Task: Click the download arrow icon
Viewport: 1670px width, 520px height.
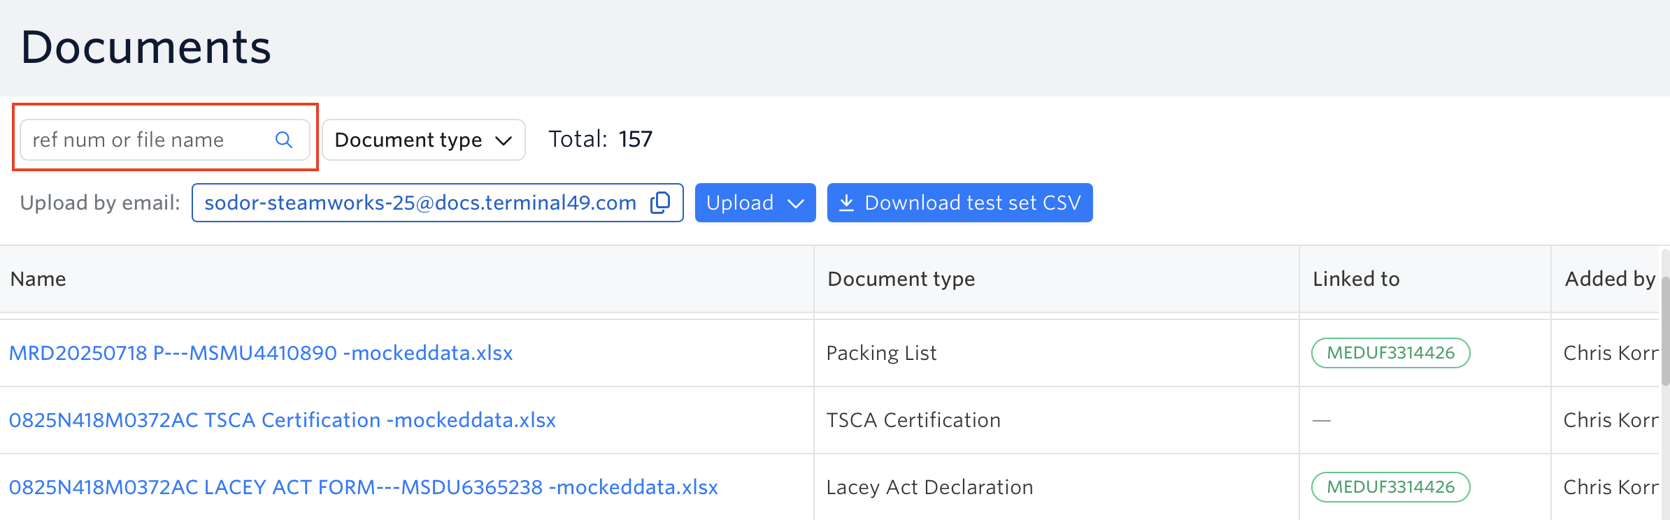Action: pyautogui.click(x=846, y=203)
